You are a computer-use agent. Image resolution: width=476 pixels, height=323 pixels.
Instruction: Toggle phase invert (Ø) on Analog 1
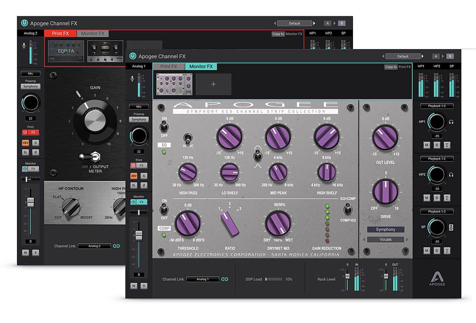click(x=144, y=185)
